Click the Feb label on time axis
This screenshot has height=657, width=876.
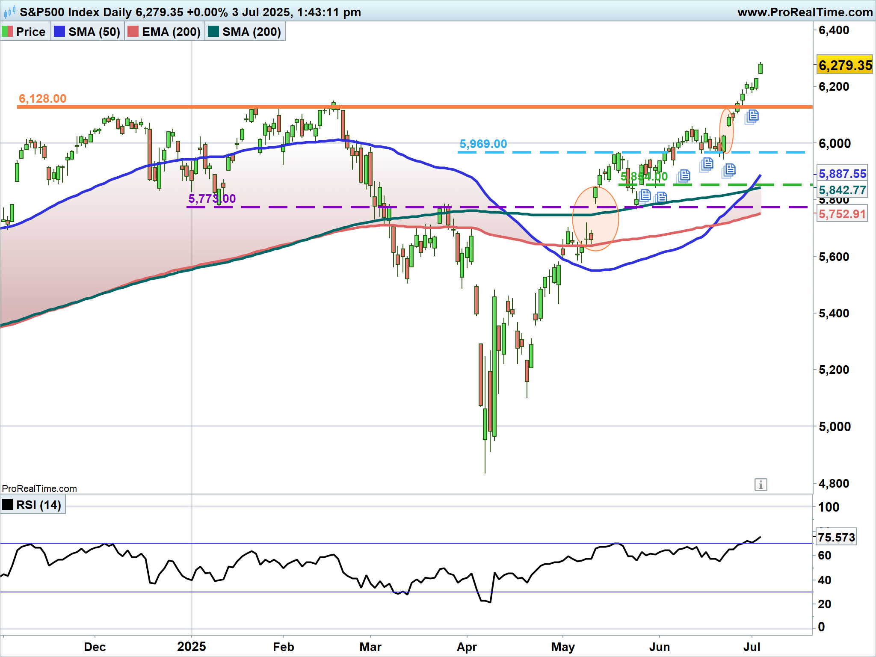tap(284, 647)
